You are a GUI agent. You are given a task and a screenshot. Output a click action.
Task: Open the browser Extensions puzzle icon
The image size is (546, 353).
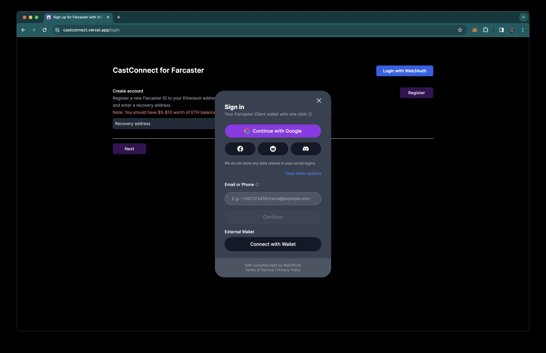[x=485, y=30]
